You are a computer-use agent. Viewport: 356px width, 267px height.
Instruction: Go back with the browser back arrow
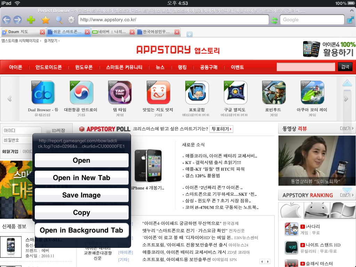(6, 20)
